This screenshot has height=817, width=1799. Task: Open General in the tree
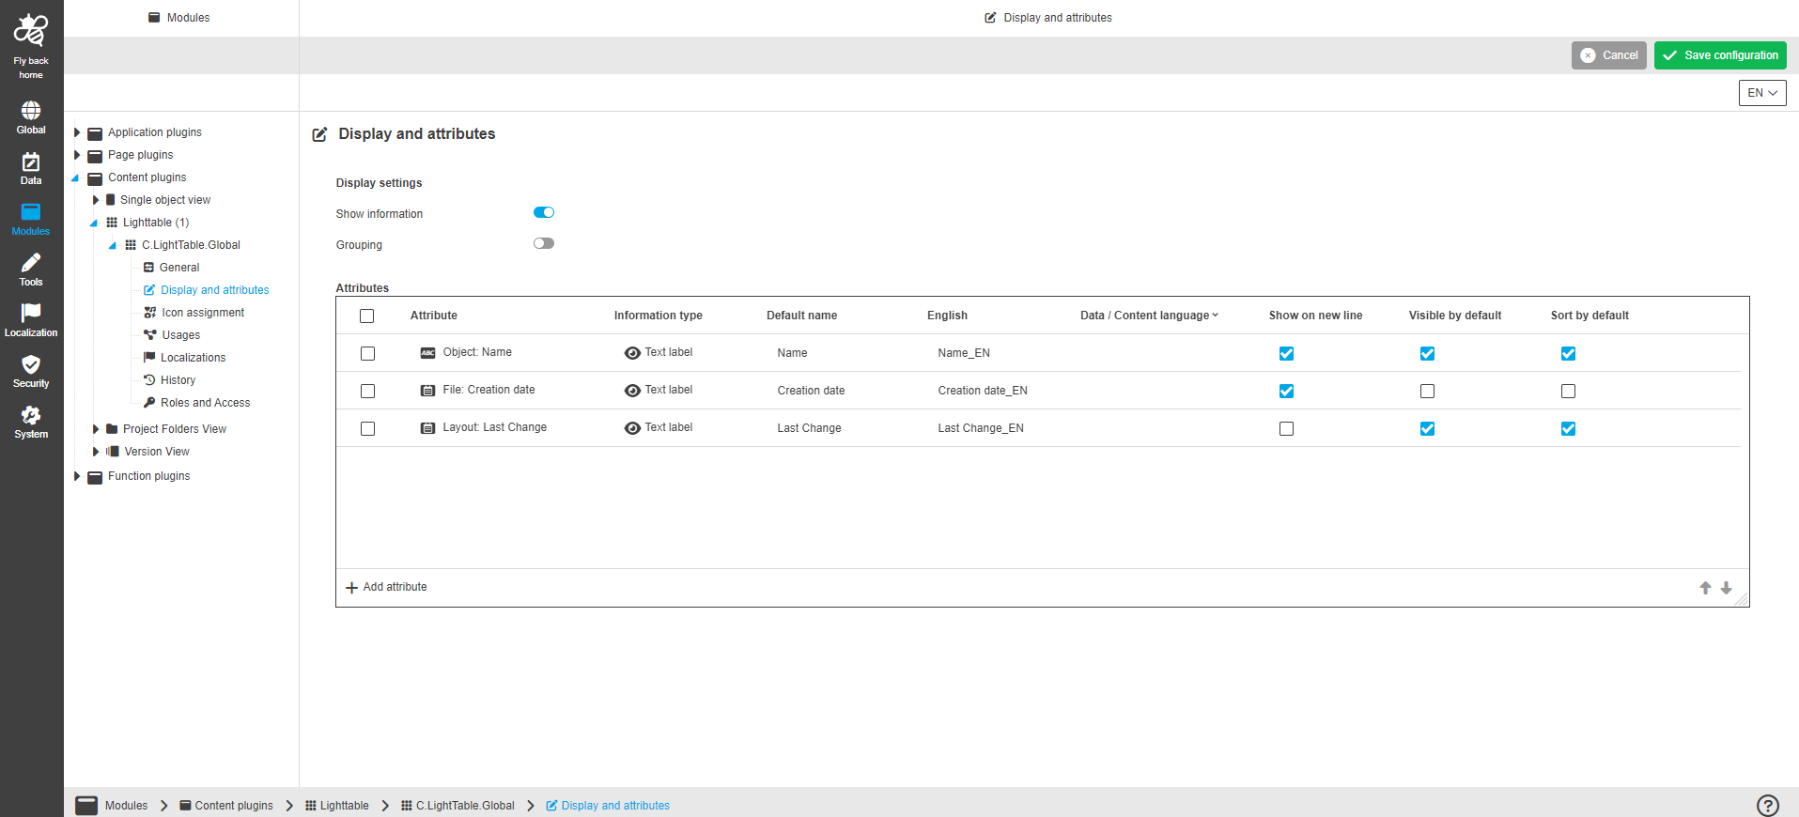coord(179,268)
